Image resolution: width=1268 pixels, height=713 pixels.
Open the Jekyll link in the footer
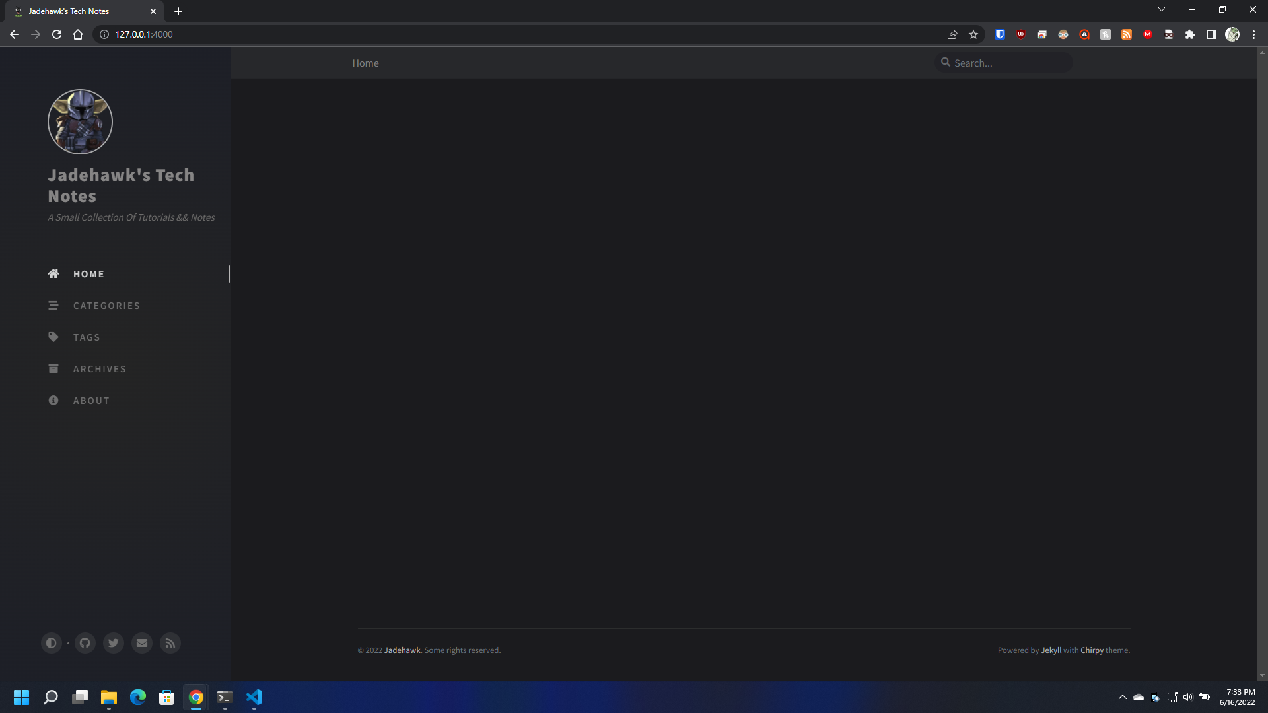1051,650
